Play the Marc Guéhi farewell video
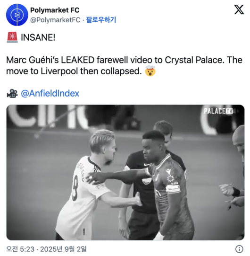Viewport: 250px width, 256px height. [125, 172]
